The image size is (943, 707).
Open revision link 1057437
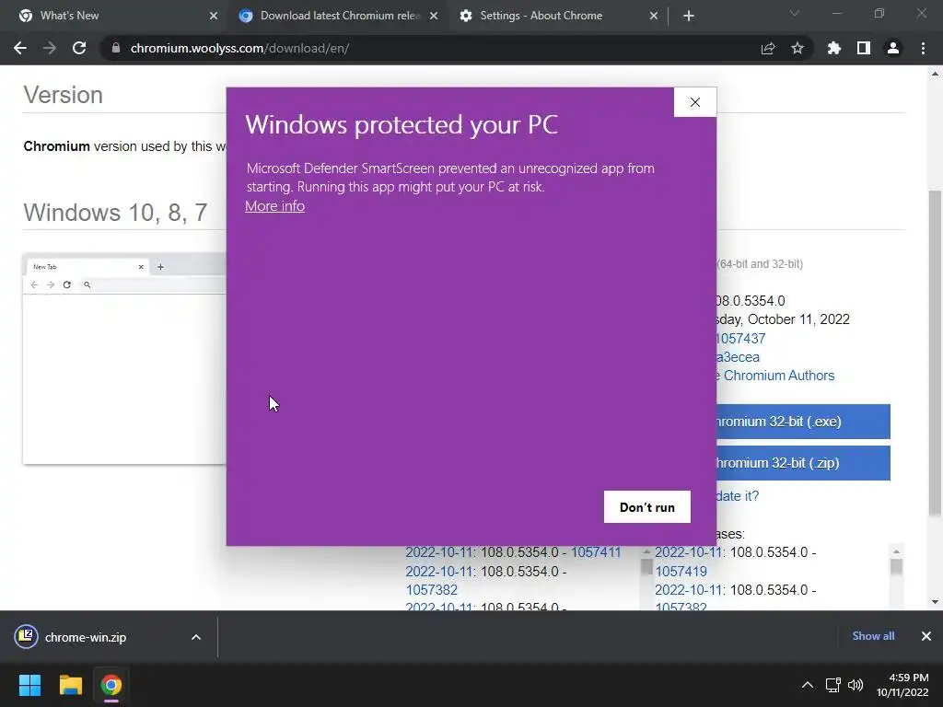click(741, 339)
